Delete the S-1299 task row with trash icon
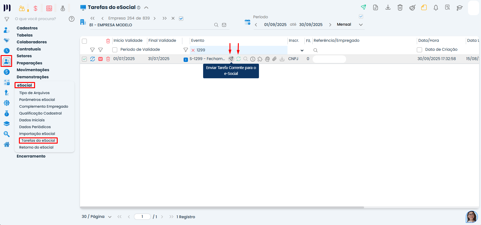Screen dimensions: 481x225 108,59
